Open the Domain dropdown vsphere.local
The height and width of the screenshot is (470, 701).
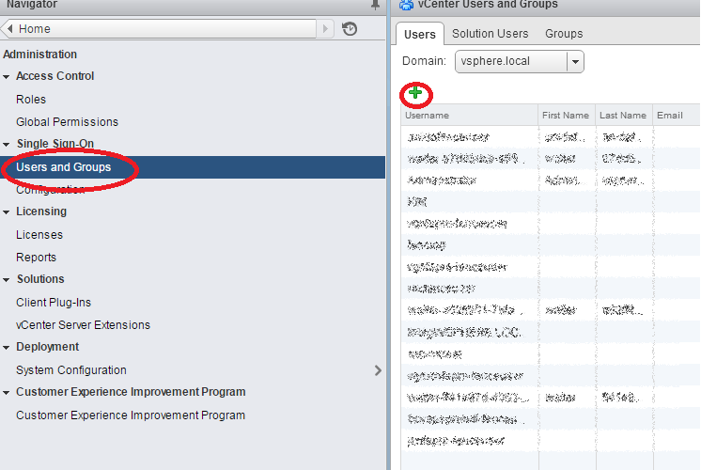tap(575, 62)
